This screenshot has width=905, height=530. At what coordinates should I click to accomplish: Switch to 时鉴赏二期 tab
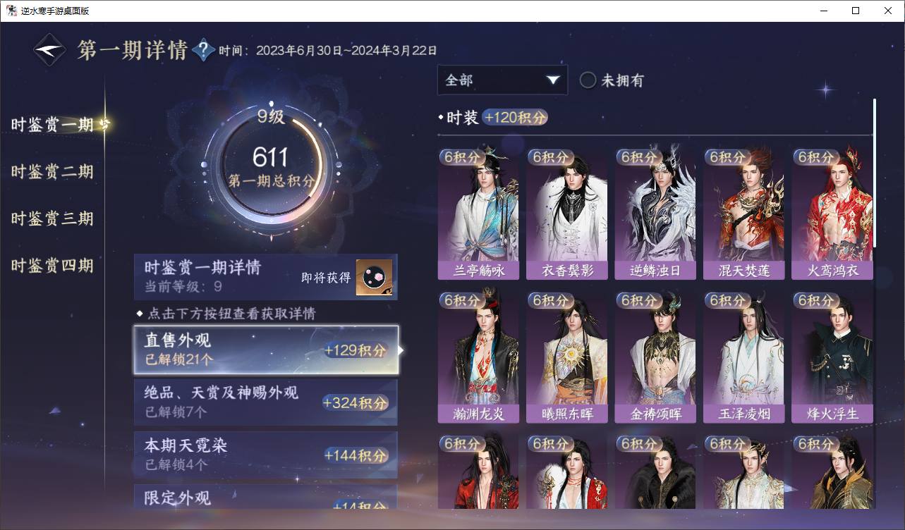click(x=52, y=172)
